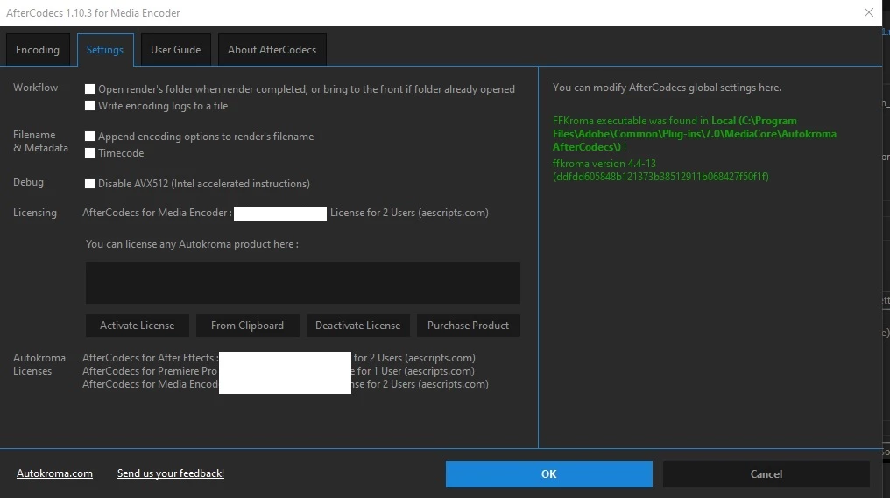890x498 pixels.
Task: Tick Disable AVX512 checkbox
Action: (x=89, y=183)
